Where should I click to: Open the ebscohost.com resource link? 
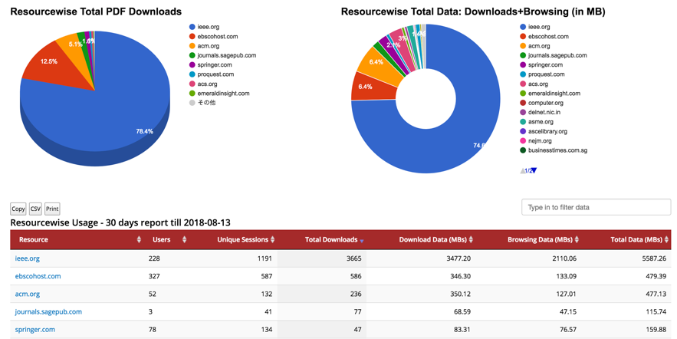[38, 276]
